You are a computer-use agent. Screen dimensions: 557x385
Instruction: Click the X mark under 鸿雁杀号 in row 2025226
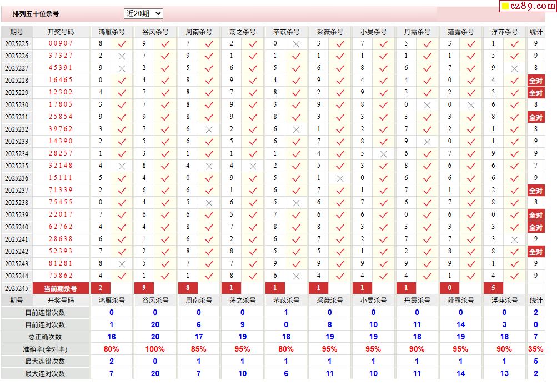tap(122, 57)
